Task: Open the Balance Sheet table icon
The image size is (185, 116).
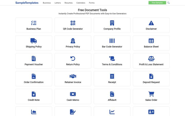Action: [x=151, y=41]
